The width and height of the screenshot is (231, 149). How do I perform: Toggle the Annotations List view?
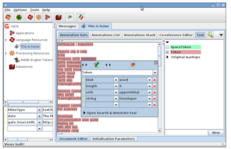pos(105,35)
